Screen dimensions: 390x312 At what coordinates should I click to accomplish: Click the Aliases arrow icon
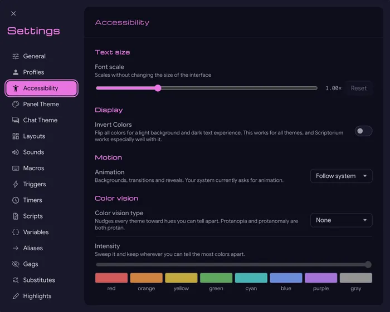pos(16,248)
